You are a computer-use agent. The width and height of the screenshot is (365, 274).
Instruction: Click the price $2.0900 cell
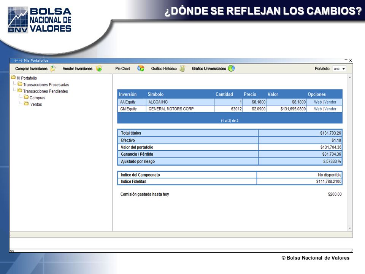pos(254,109)
